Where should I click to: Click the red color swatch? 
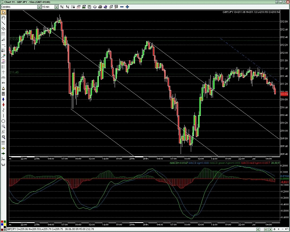[x=2, y=222]
